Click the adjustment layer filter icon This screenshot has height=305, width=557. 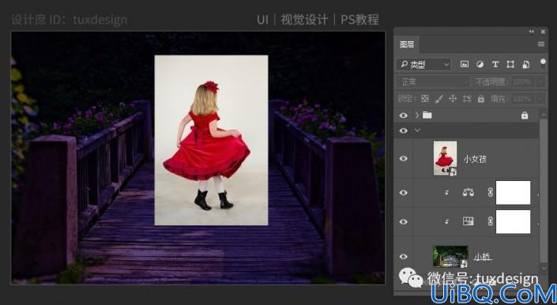(480, 64)
